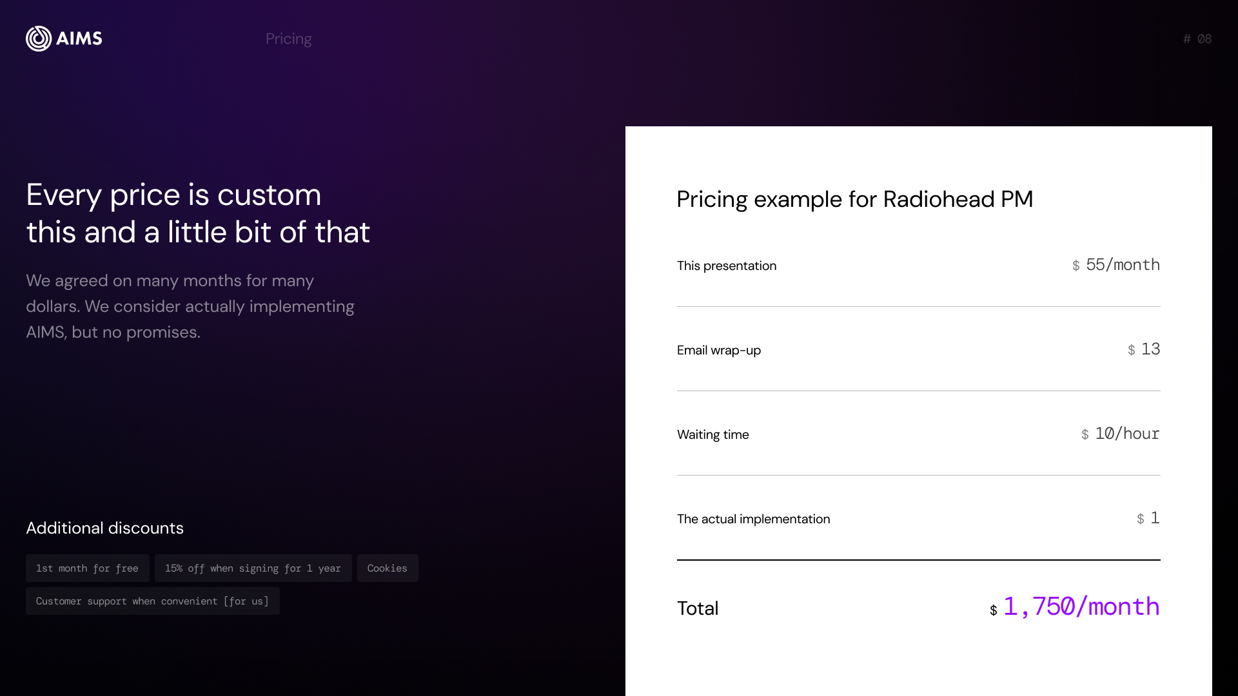
Task: Choose '15% off when signing for 1 year' tag
Action: pos(253,568)
